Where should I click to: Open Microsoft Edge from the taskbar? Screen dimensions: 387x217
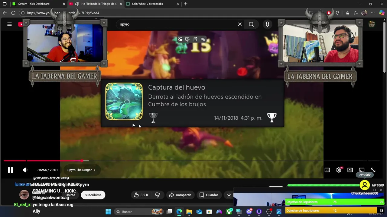coord(179,212)
